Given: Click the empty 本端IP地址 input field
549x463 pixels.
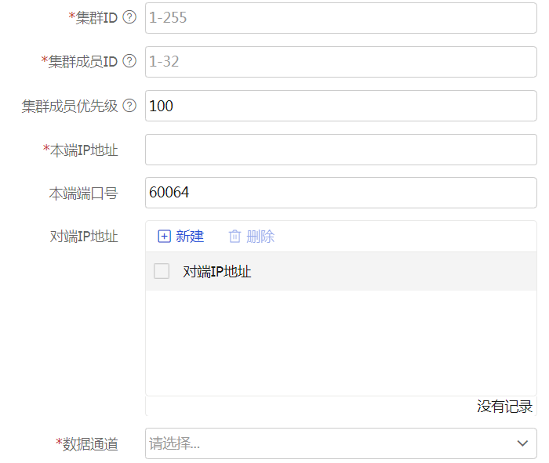Looking at the screenshot, I should tap(340, 150).
